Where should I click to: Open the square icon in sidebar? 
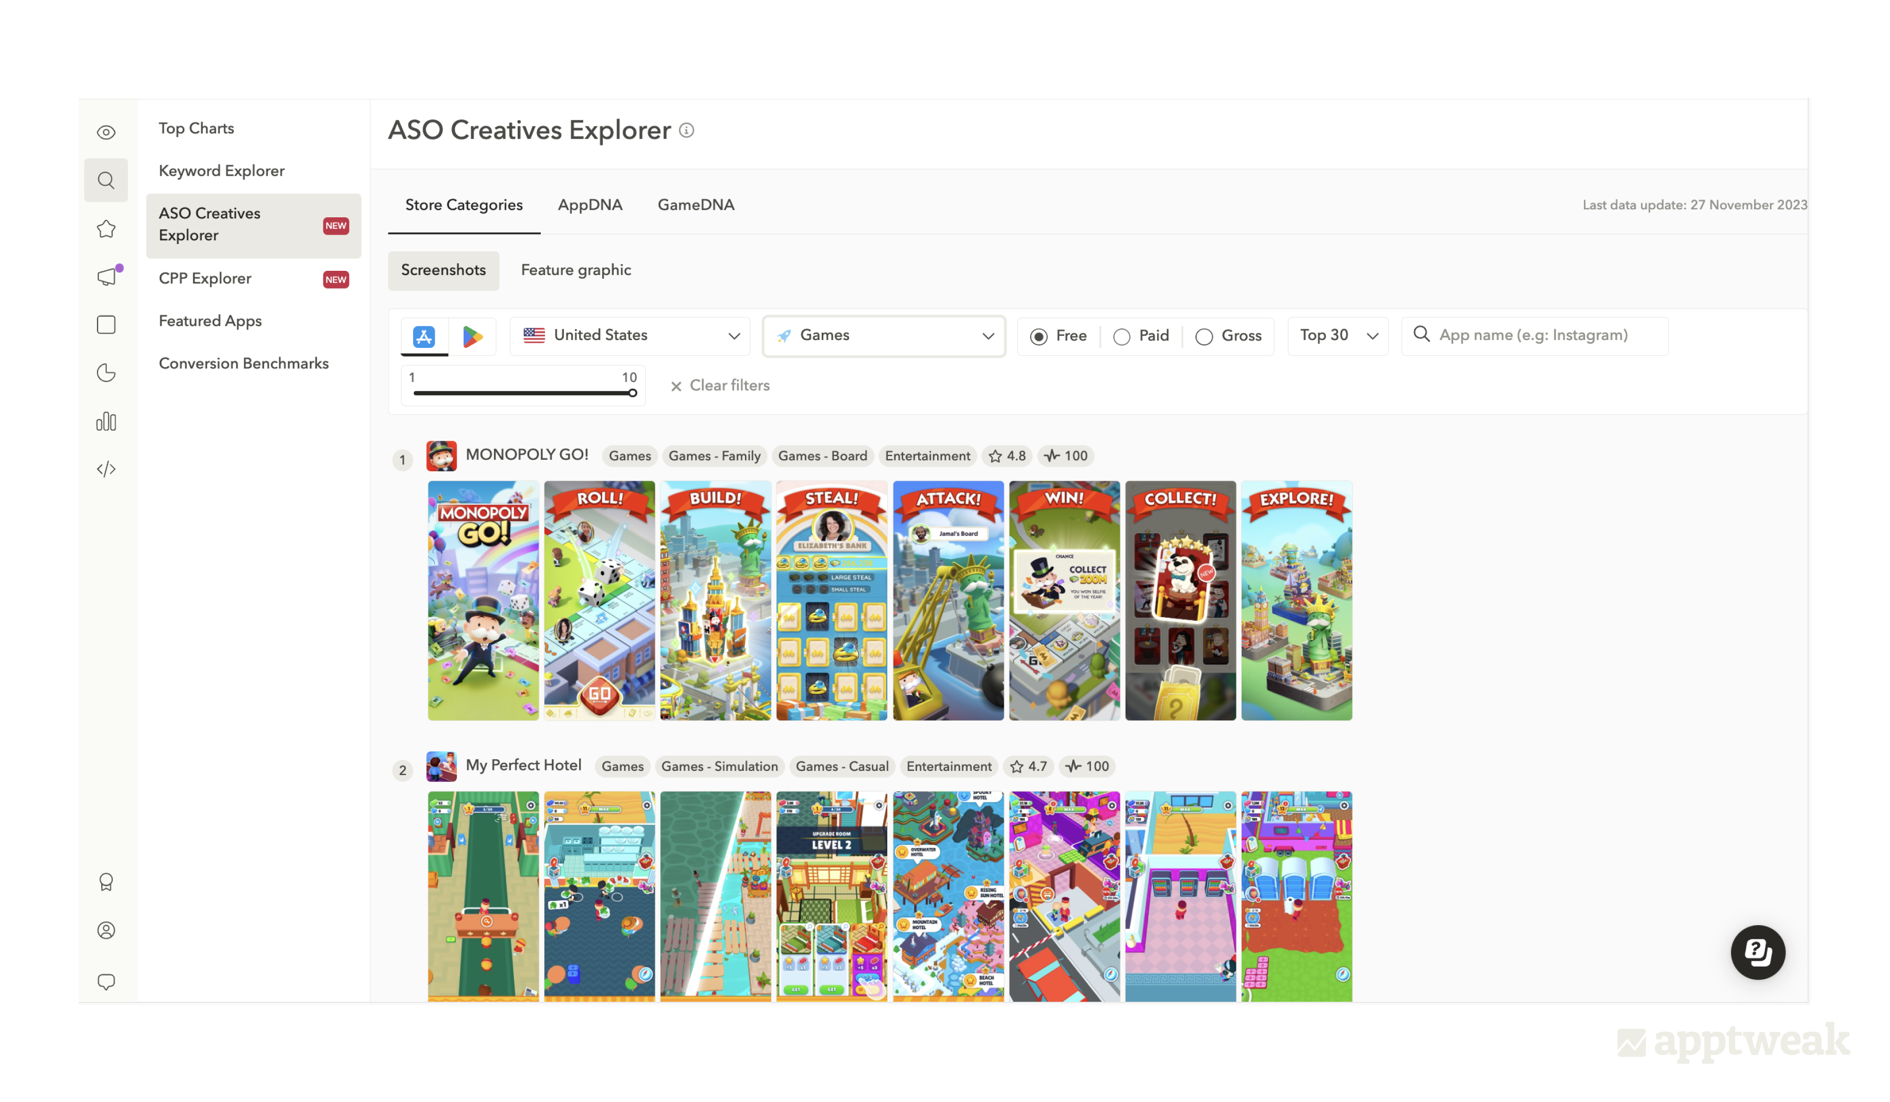point(107,325)
